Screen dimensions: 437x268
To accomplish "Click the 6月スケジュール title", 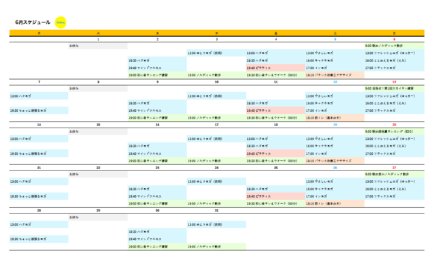I will coord(33,23).
